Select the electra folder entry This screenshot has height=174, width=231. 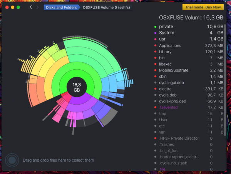point(189,89)
